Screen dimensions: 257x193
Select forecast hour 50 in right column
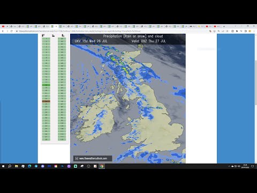(62, 69)
